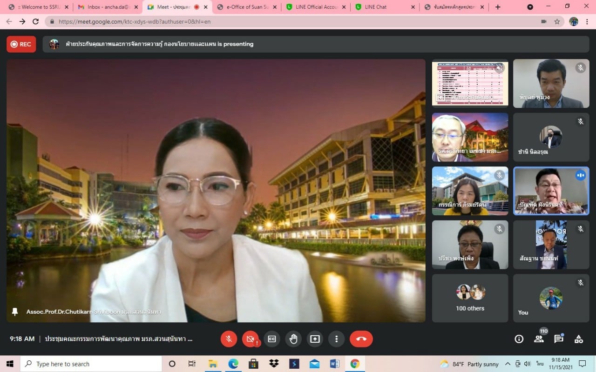Expand Chrome tab search dropdown arrow
Image resolution: width=596 pixels, height=372 pixels.
[530, 7]
